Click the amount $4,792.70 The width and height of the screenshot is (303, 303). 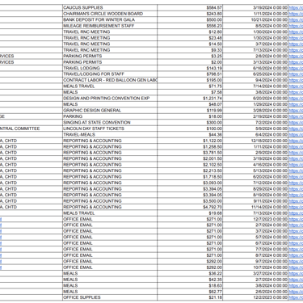[x=213, y=207]
